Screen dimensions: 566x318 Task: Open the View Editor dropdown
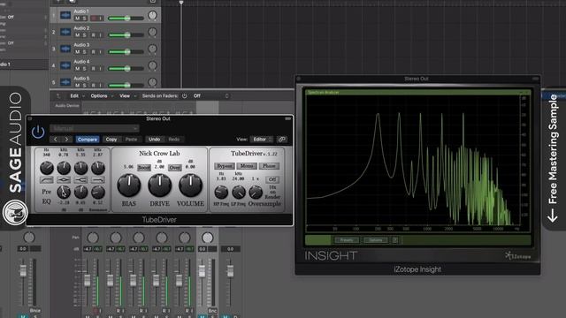pos(262,140)
